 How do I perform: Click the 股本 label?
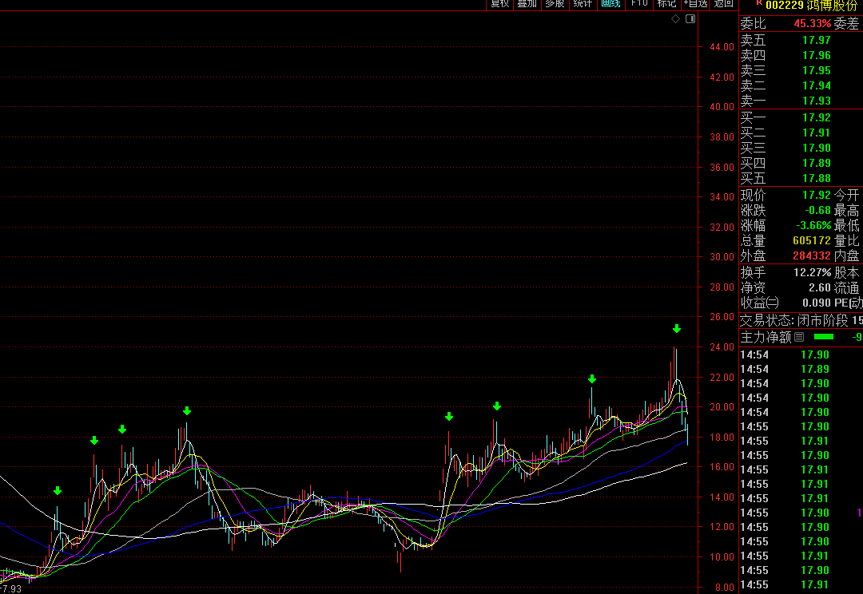coord(846,272)
